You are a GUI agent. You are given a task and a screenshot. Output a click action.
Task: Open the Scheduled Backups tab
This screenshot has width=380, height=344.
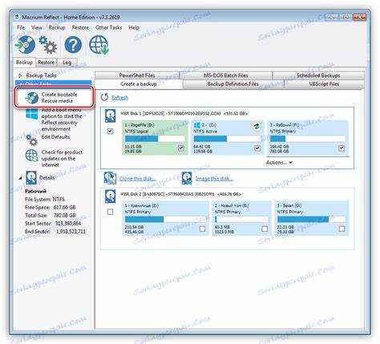pos(318,75)
